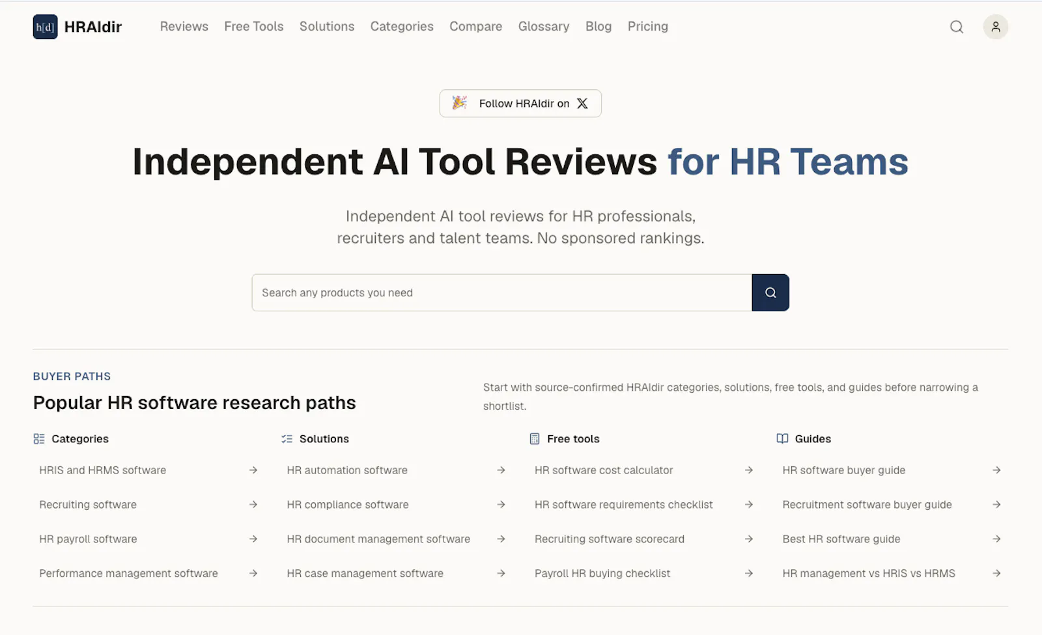Viewport: 1042px width, 635px height.
Task: Open the Reviews nav item
Action: [x=184, y=27]
